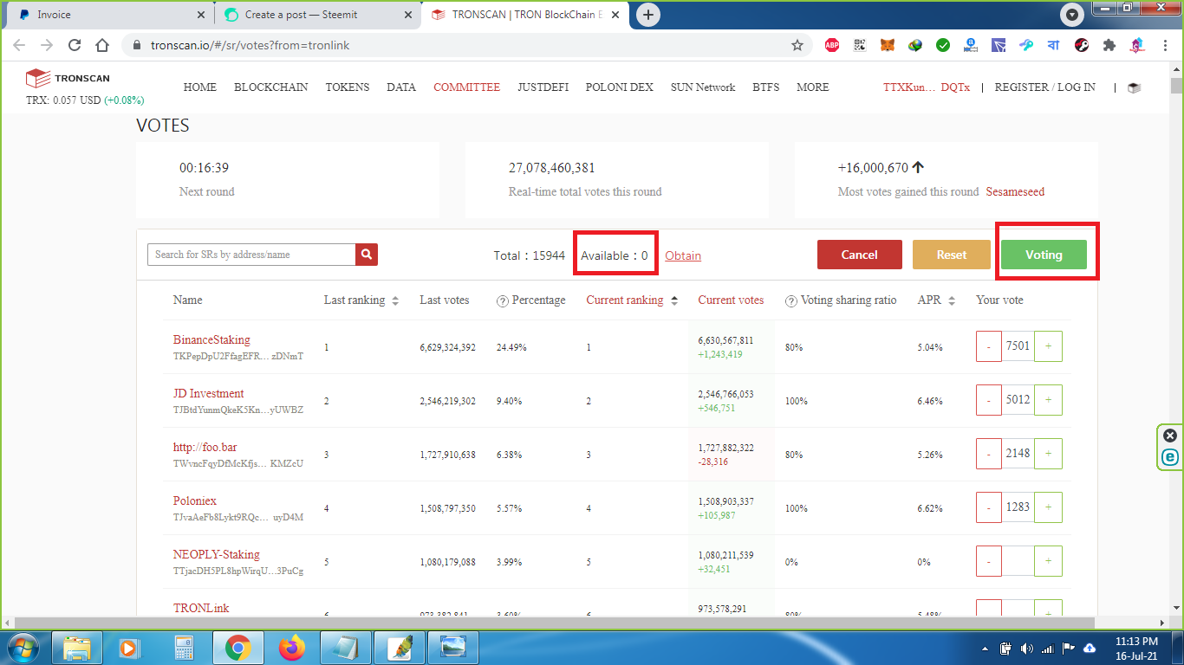This screenshot has width=1184, height=665.
Task: Open the Chrome three-dot menu
Action: click(1164, 45)
